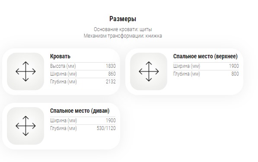Click the Ширина (мм) label in диван card
This screenshot has width=258, height=162.
(x=64, y=121)
